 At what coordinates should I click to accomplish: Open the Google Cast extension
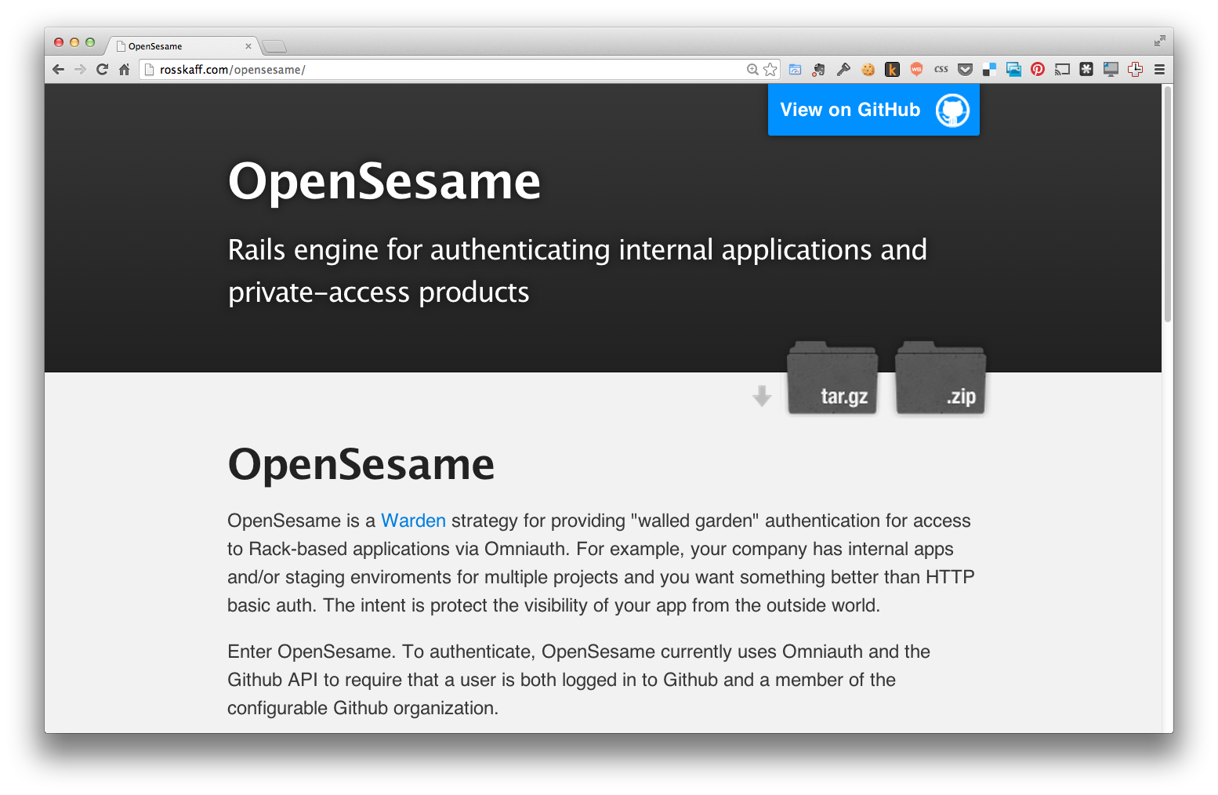(1062, 70)
